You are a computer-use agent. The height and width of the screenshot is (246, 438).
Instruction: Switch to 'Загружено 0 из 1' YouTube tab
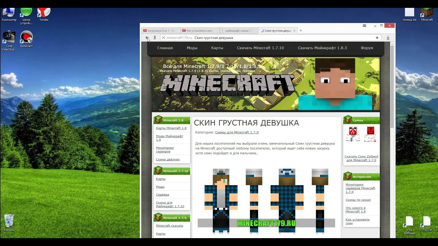pos(160,31)
